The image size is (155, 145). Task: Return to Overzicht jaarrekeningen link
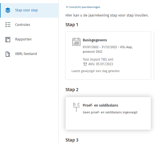pos(85,7)
